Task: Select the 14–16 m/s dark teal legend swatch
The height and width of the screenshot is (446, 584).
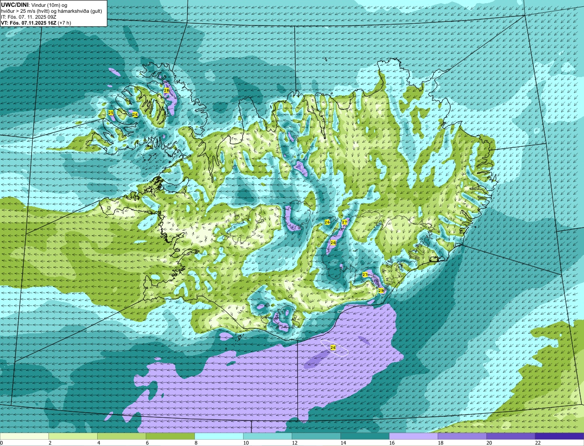Action: 365,436
